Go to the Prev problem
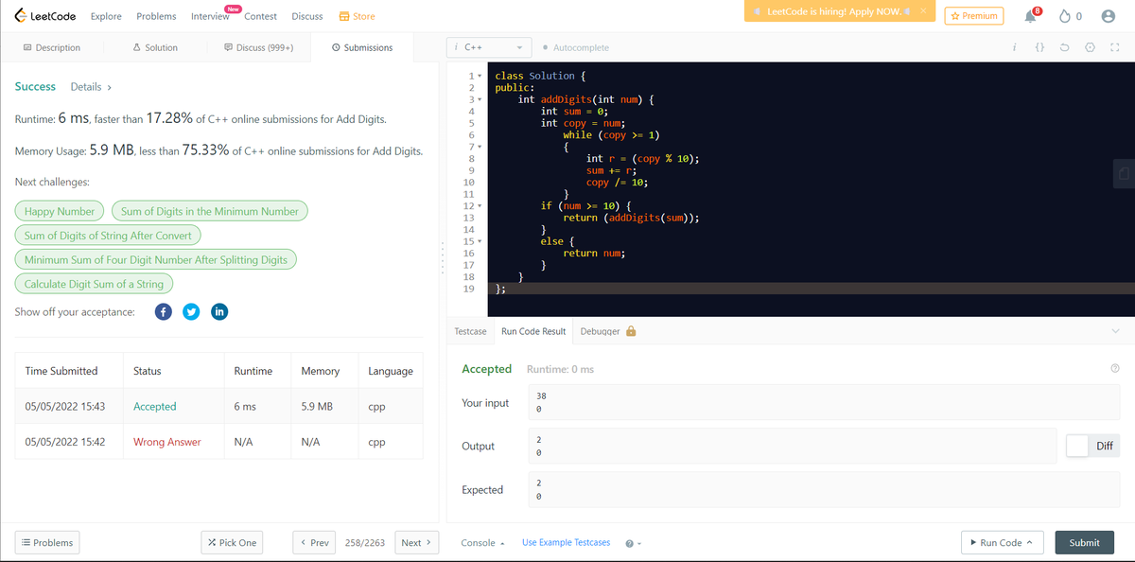Image resolution: width=1135 pixels, height=562 pixels. click(x=315, y=542)
